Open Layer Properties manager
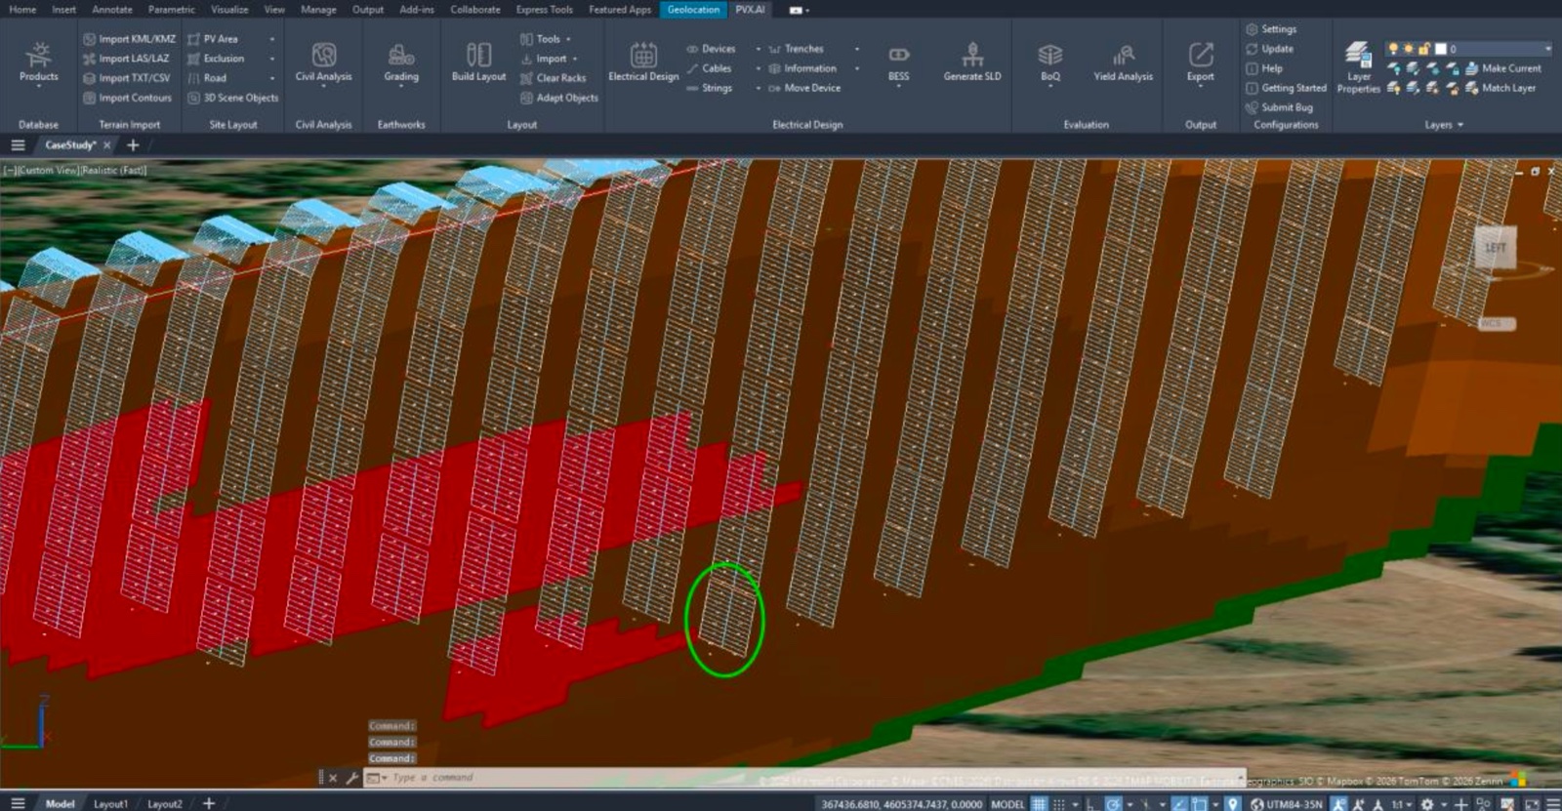This screenshot has width=1562, height=811. pyautogui.click(x=1358, y=67)
